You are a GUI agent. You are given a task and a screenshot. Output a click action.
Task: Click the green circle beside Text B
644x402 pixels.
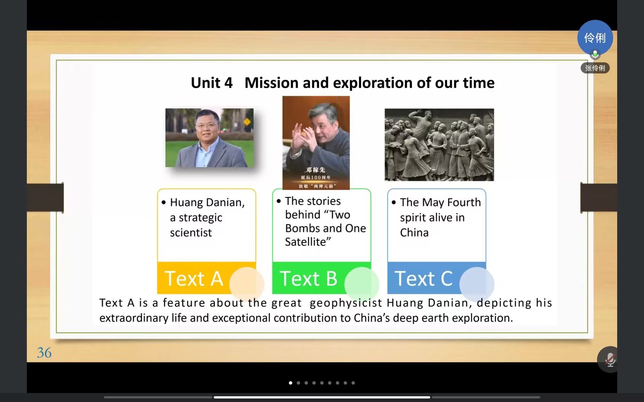pos(362,284)
